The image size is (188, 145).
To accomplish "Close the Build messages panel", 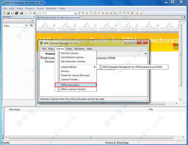I will (x=3, y=107).
